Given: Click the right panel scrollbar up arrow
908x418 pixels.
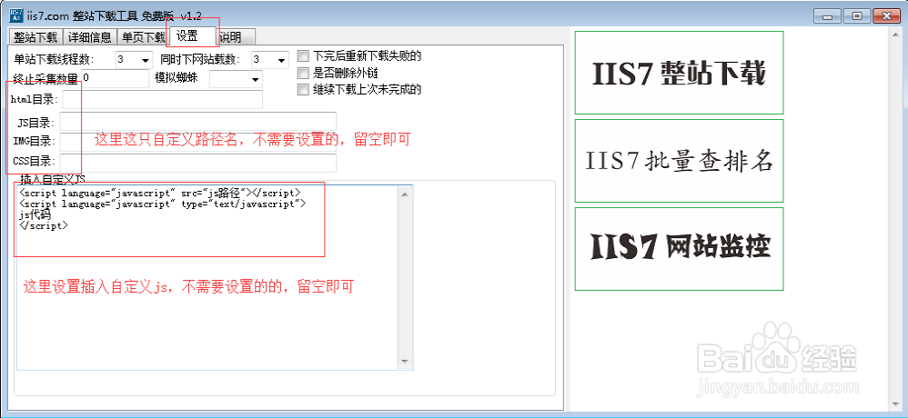Looking at the screenshot, I should (x=896, y=35).
